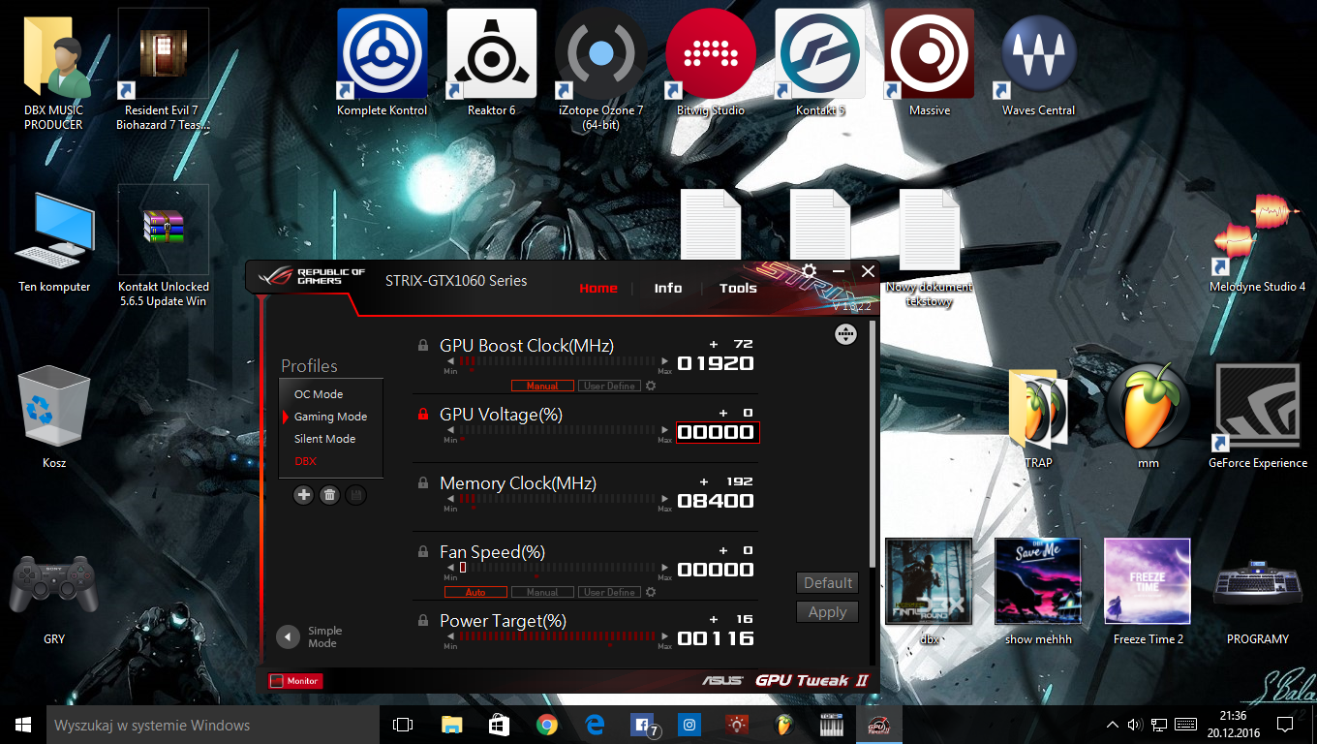Increase Power Target with right arrow
The image size is (1317, 744).
click(664, 637)
